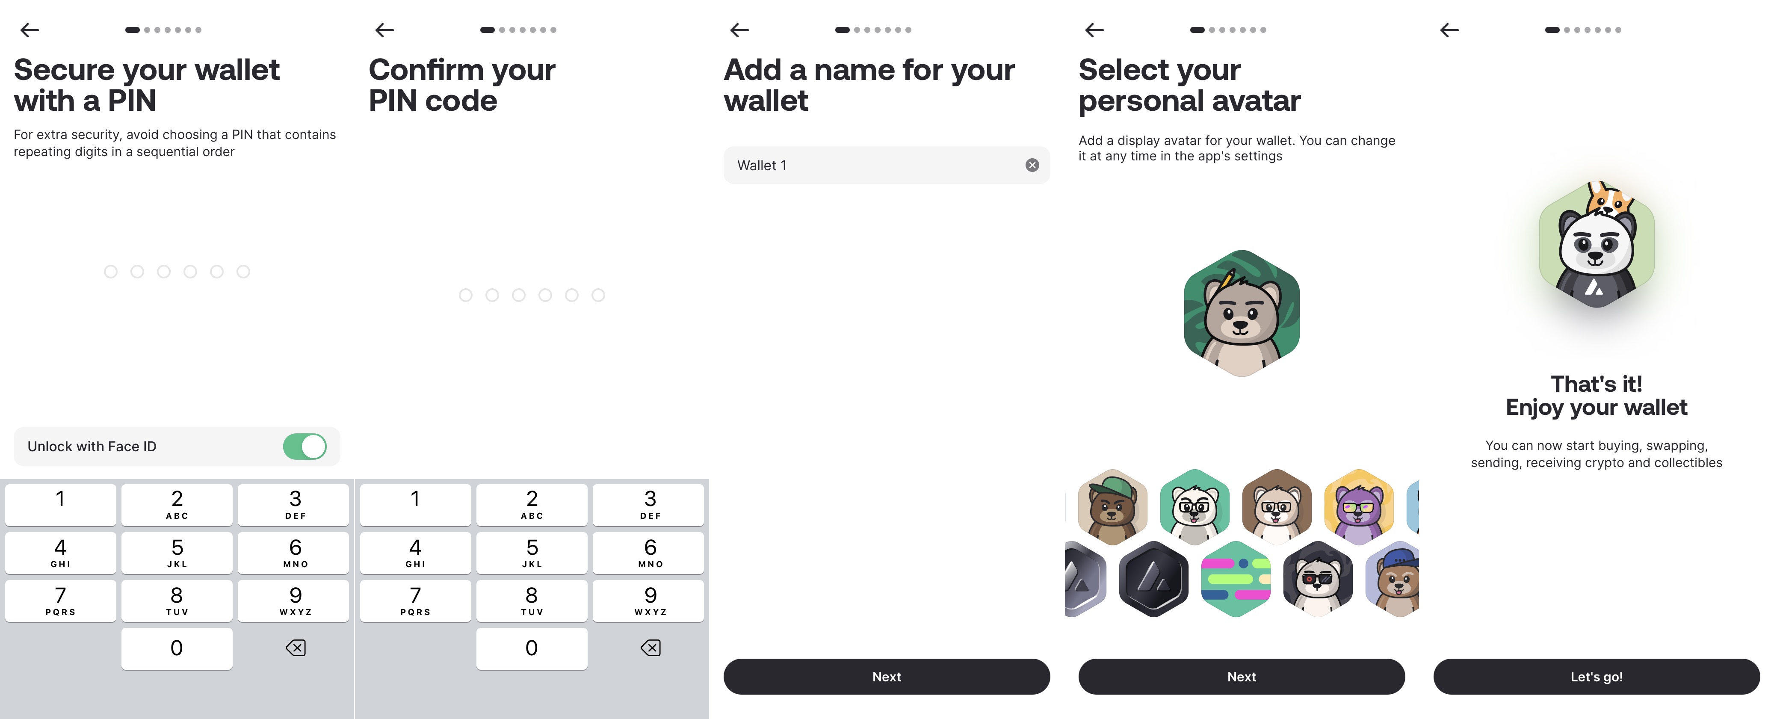This screenshot has width=1774, height=719.
Task: Tap Next on the wallet name screen
Action: point(886,676)
